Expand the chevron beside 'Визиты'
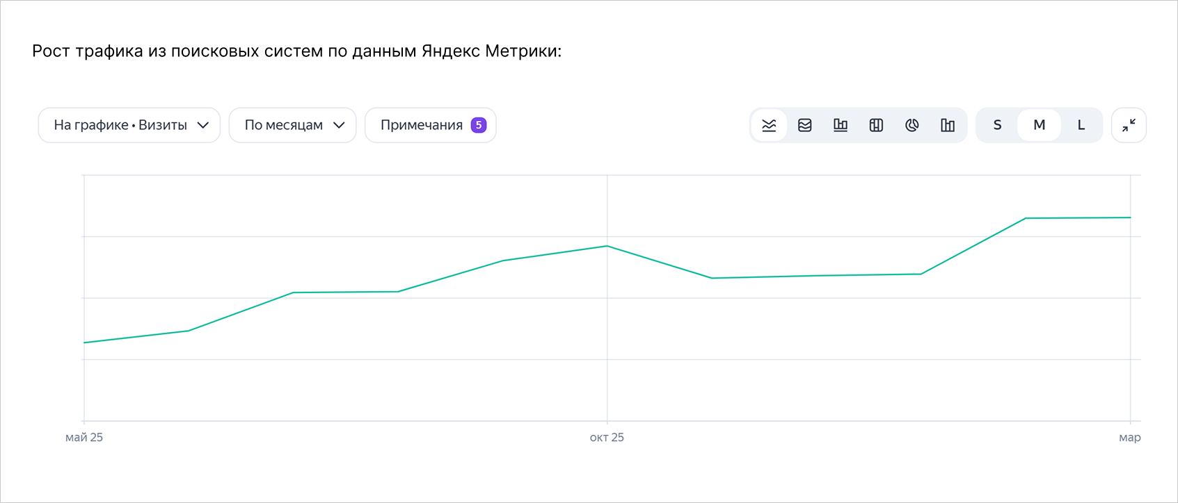This screenshot has height=503, width=1178. [203, 125]
